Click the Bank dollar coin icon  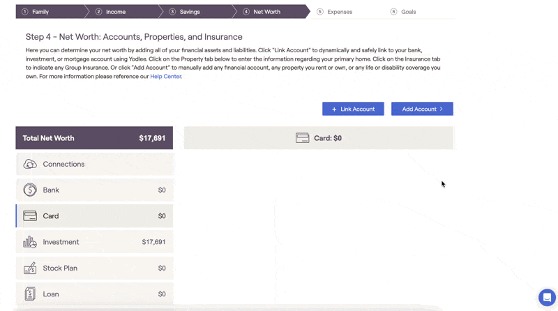30,190
